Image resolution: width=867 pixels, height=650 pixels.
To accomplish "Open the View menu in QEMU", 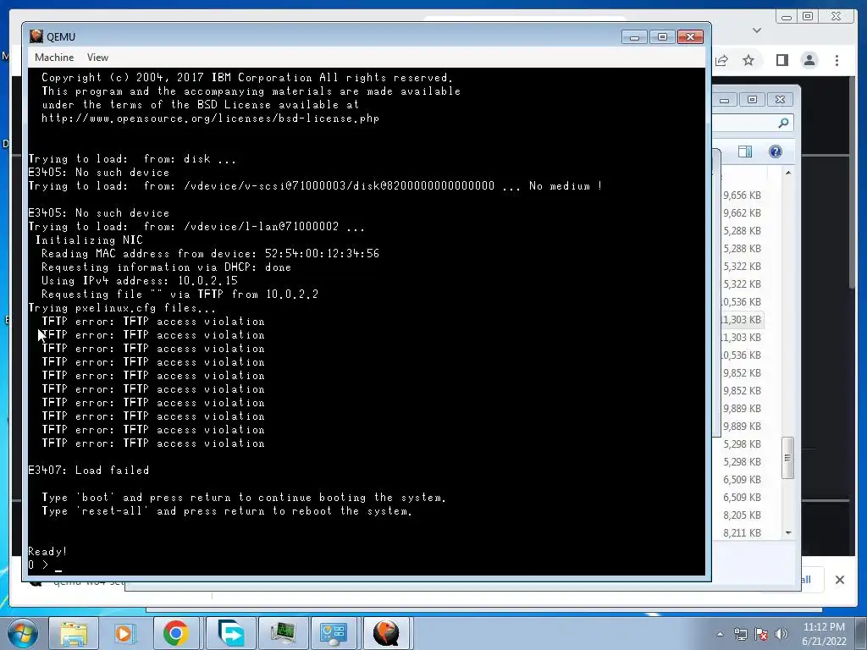I will pos(97,58).
